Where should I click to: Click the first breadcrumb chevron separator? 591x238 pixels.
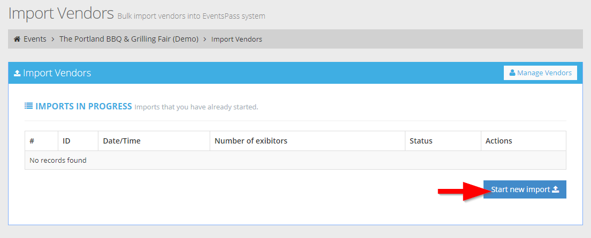[53, 39]
